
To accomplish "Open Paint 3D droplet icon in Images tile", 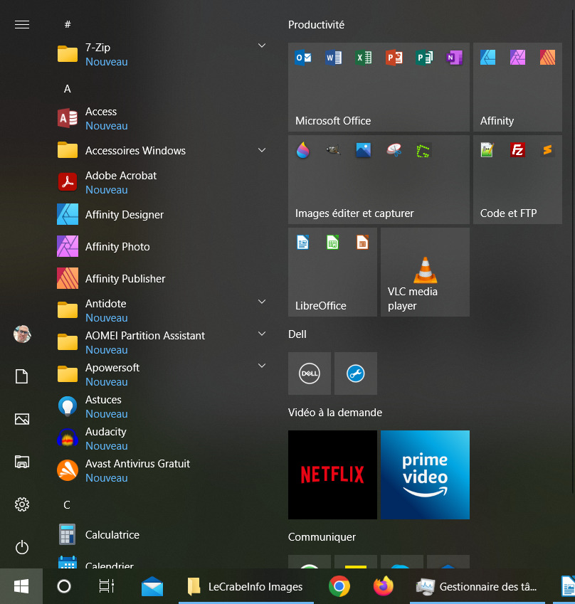I will (303, 150).
